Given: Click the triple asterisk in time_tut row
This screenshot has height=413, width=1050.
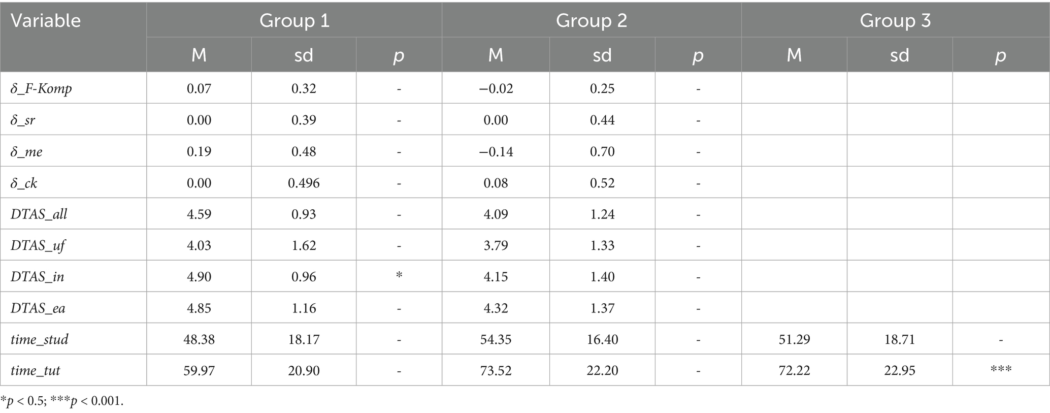Looking at the screenshot, I should [x=1001, y=370].
